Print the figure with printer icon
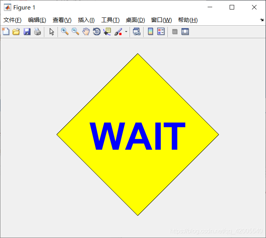 38,32
